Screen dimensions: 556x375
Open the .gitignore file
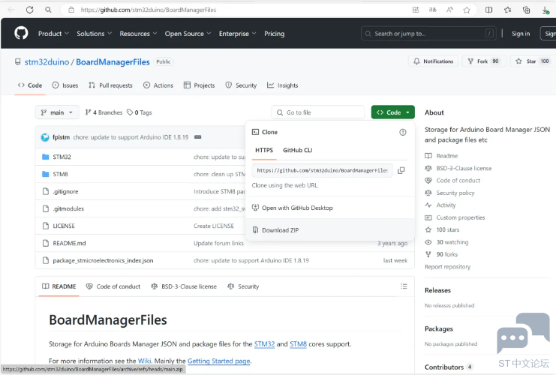65,191
